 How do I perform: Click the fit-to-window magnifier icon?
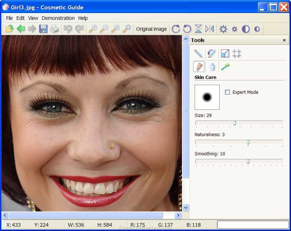(127, 29)
